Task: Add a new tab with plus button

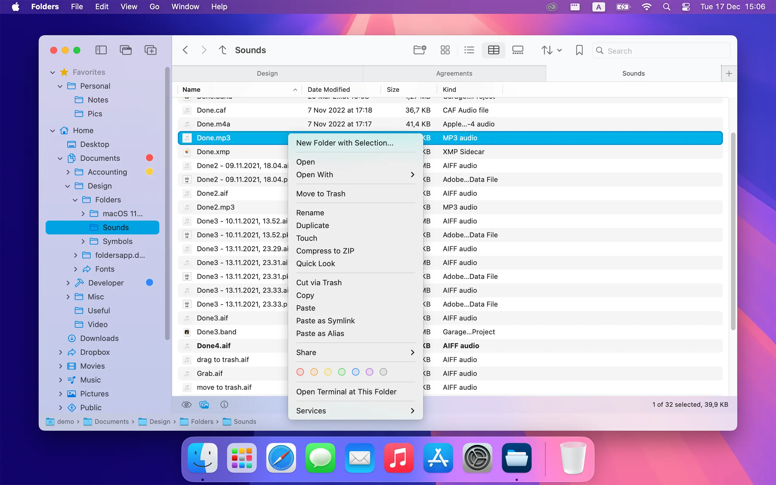Action: point(728,73)
